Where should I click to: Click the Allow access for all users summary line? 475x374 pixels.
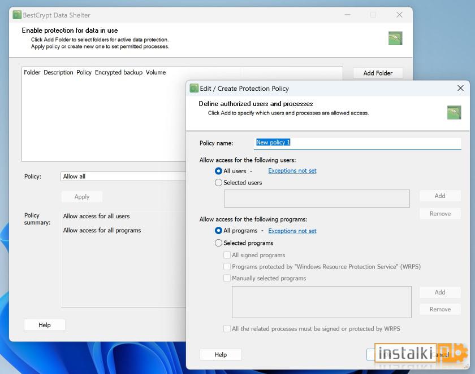(96, 216)
